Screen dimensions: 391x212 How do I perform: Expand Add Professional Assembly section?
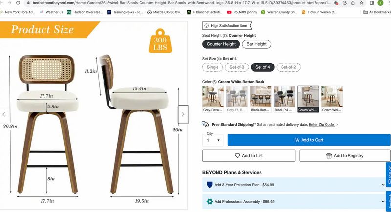(296, 202)
